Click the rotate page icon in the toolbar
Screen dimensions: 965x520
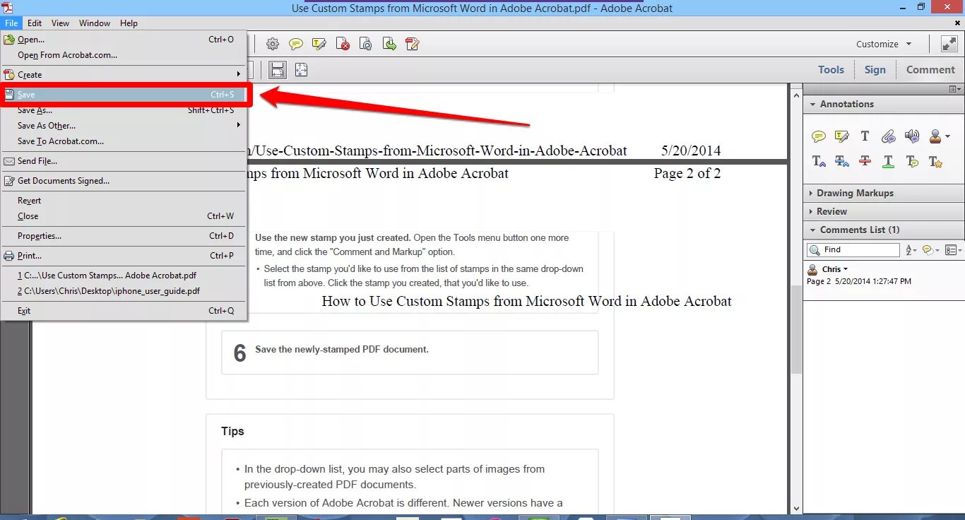click(x=366, y=44)
